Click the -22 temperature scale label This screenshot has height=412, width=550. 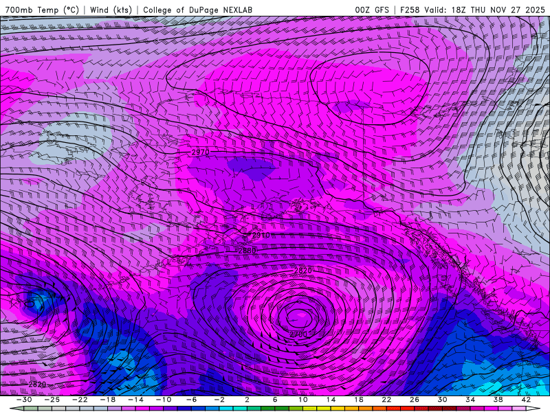pos(80,400)
